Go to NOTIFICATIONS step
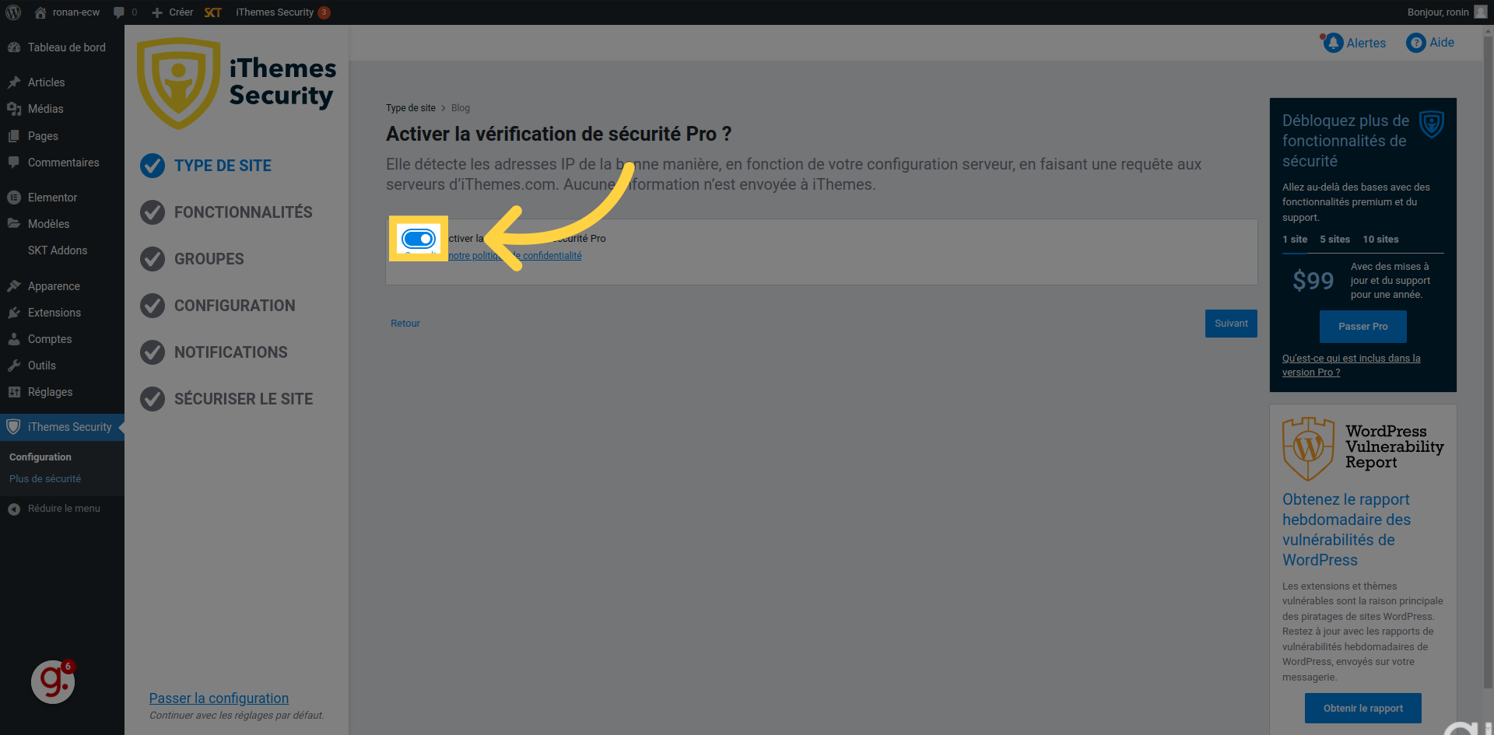The width and height of the screenshot is (1494, 735). pyautogui.click(x=214, y=352)
